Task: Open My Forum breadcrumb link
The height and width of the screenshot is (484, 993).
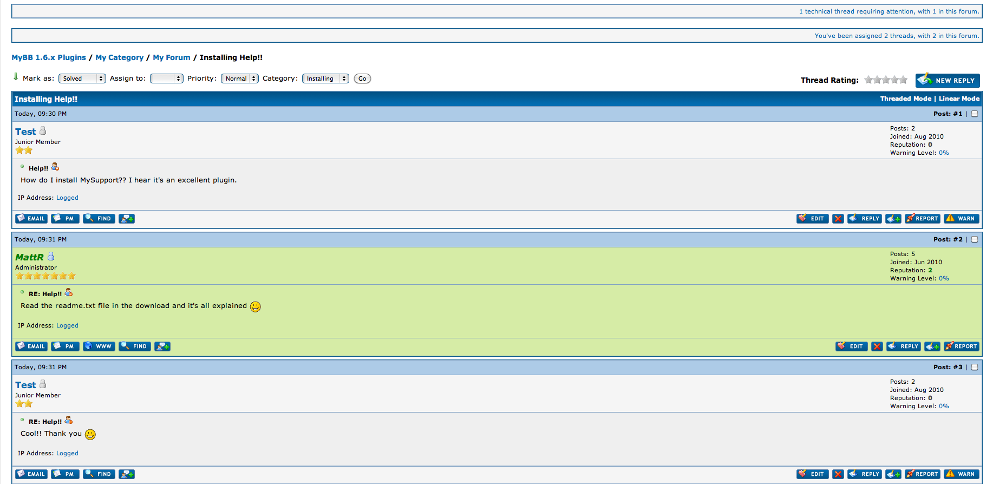Action: 172,57
